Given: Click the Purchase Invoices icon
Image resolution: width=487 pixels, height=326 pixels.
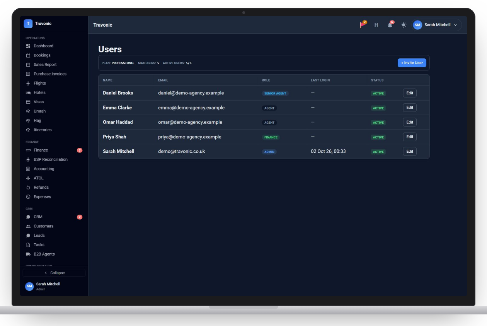Looking at the screenshot, I should [x=28, y=74].
